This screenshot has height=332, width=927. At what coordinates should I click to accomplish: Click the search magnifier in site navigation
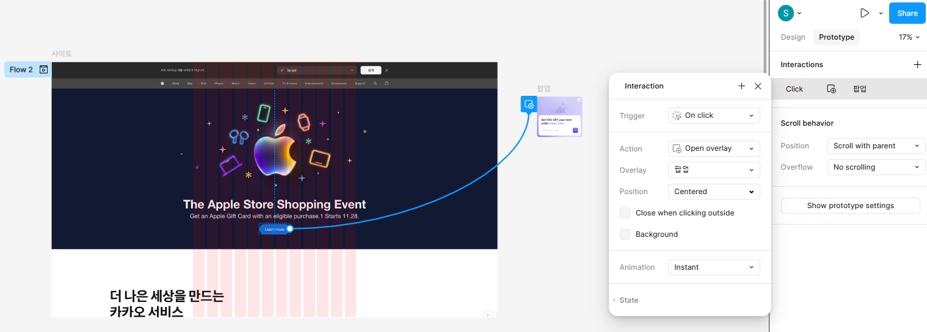pos(375,83)
